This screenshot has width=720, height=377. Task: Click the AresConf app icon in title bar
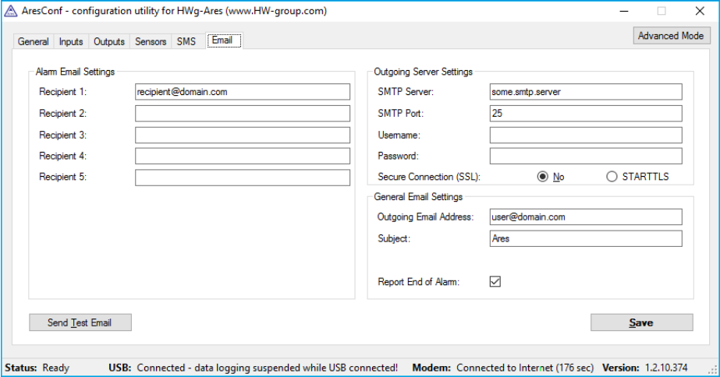(10, 11)
